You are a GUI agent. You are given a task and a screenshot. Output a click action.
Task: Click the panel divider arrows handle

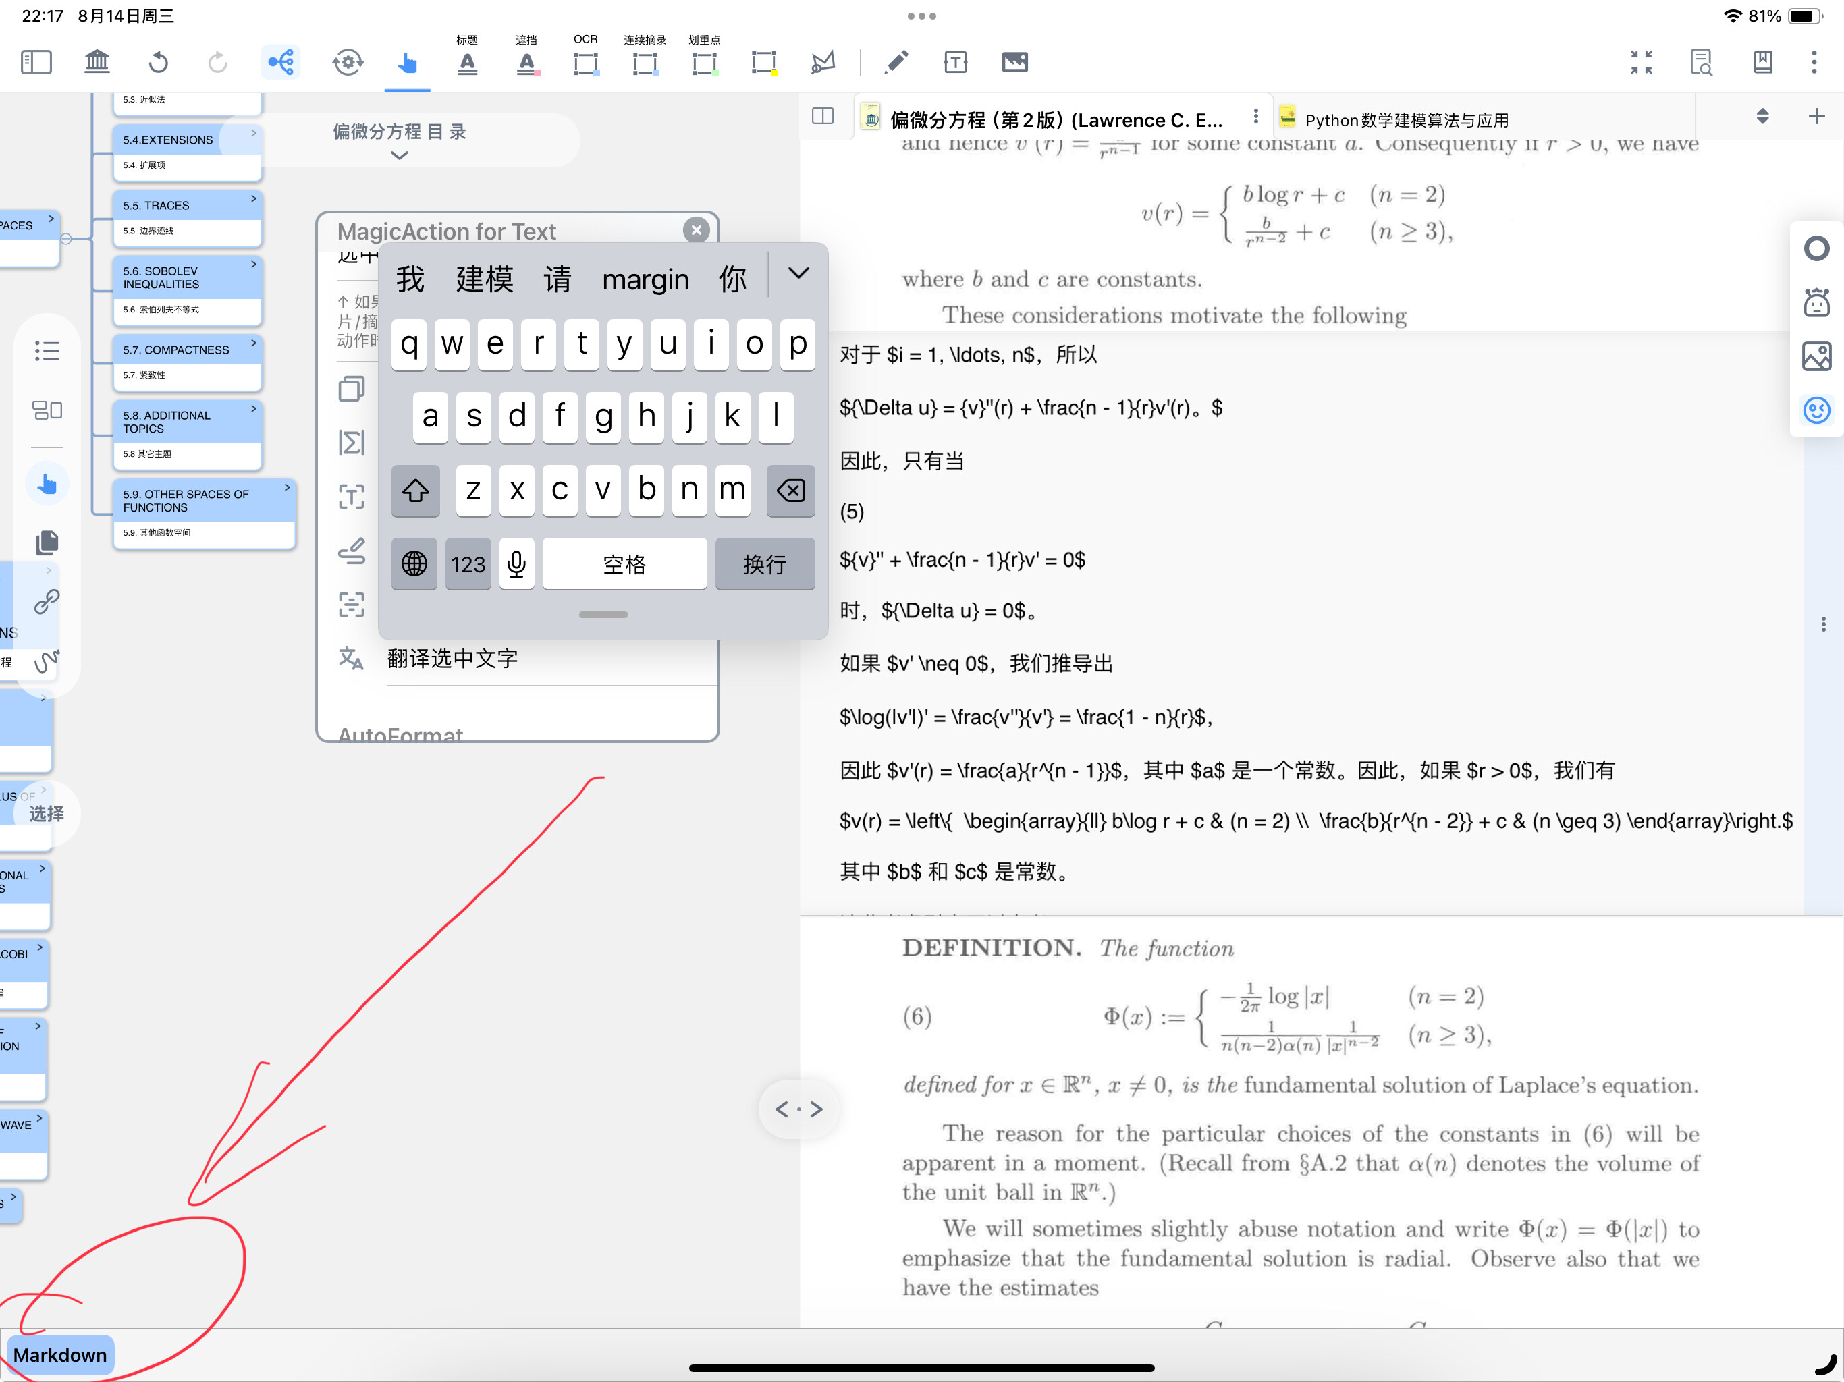(x=798, y=1109)
